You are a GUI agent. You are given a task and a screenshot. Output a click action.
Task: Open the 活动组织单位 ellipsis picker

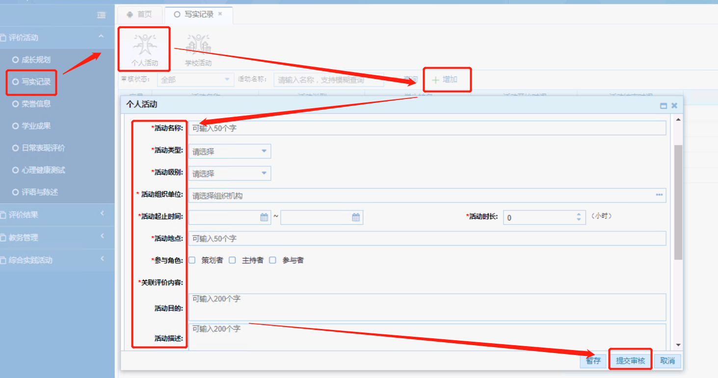pyautogui.click(x=659, y=195)
